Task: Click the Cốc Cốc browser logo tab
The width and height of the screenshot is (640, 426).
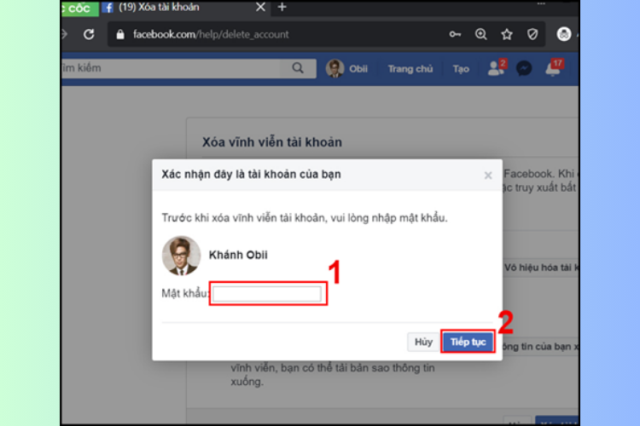Action: pos(79,9)
